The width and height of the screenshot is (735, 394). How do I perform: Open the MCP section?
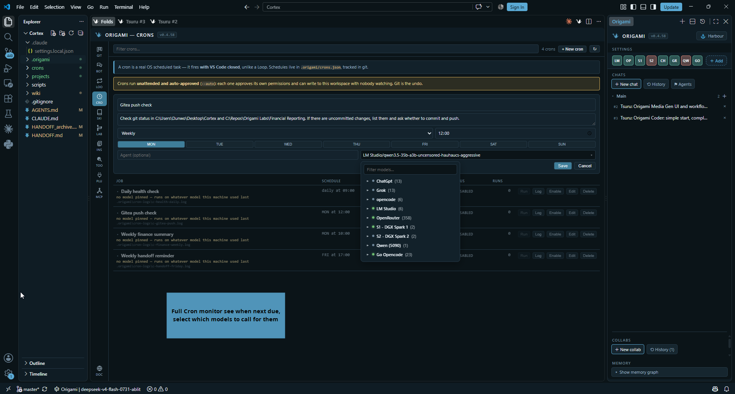coord(99,193)
